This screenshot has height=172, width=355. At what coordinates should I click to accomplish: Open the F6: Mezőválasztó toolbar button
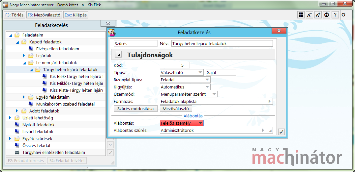click(x=44, y=15)
